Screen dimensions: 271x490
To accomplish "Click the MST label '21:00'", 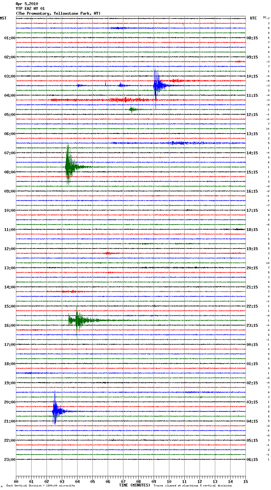I will point(10,421).
